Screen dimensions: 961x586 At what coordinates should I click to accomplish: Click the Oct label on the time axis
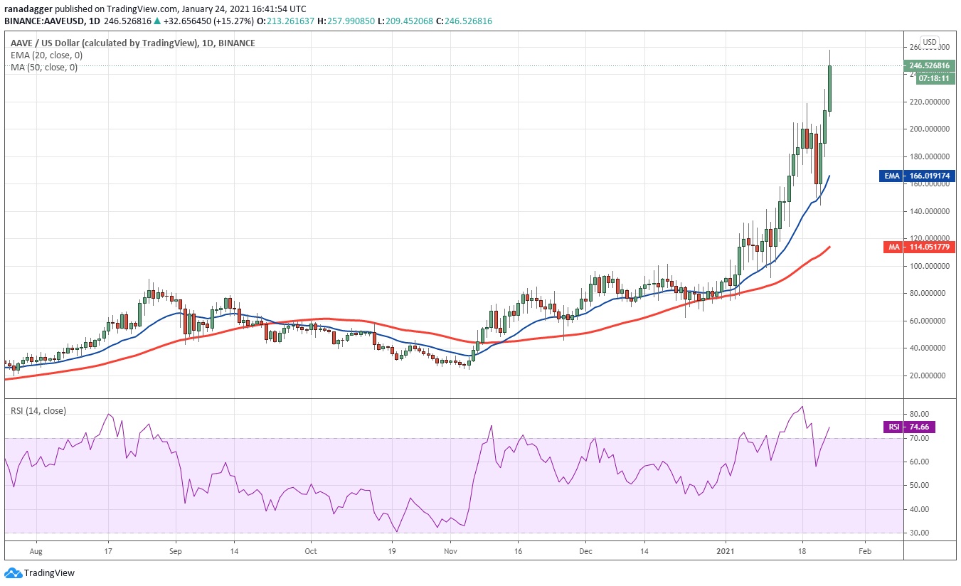(310, 550)
